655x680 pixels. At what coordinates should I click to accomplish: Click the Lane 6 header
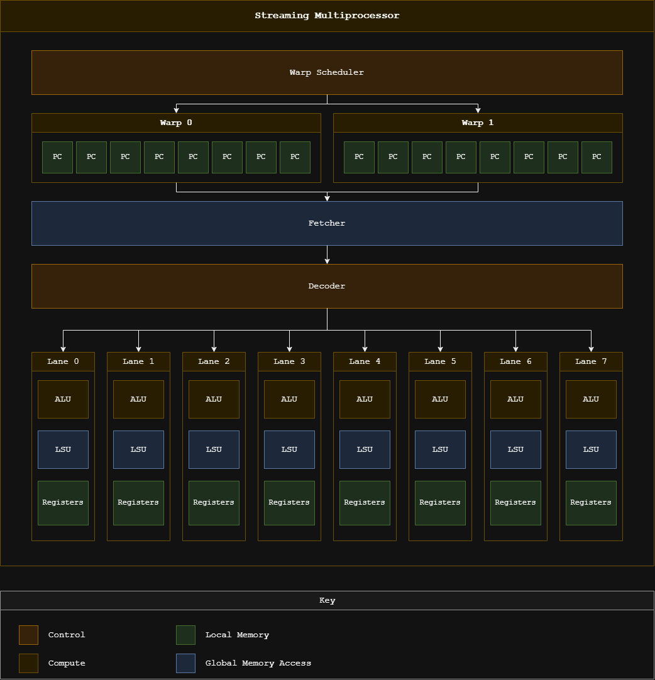[x=515, y=362]
